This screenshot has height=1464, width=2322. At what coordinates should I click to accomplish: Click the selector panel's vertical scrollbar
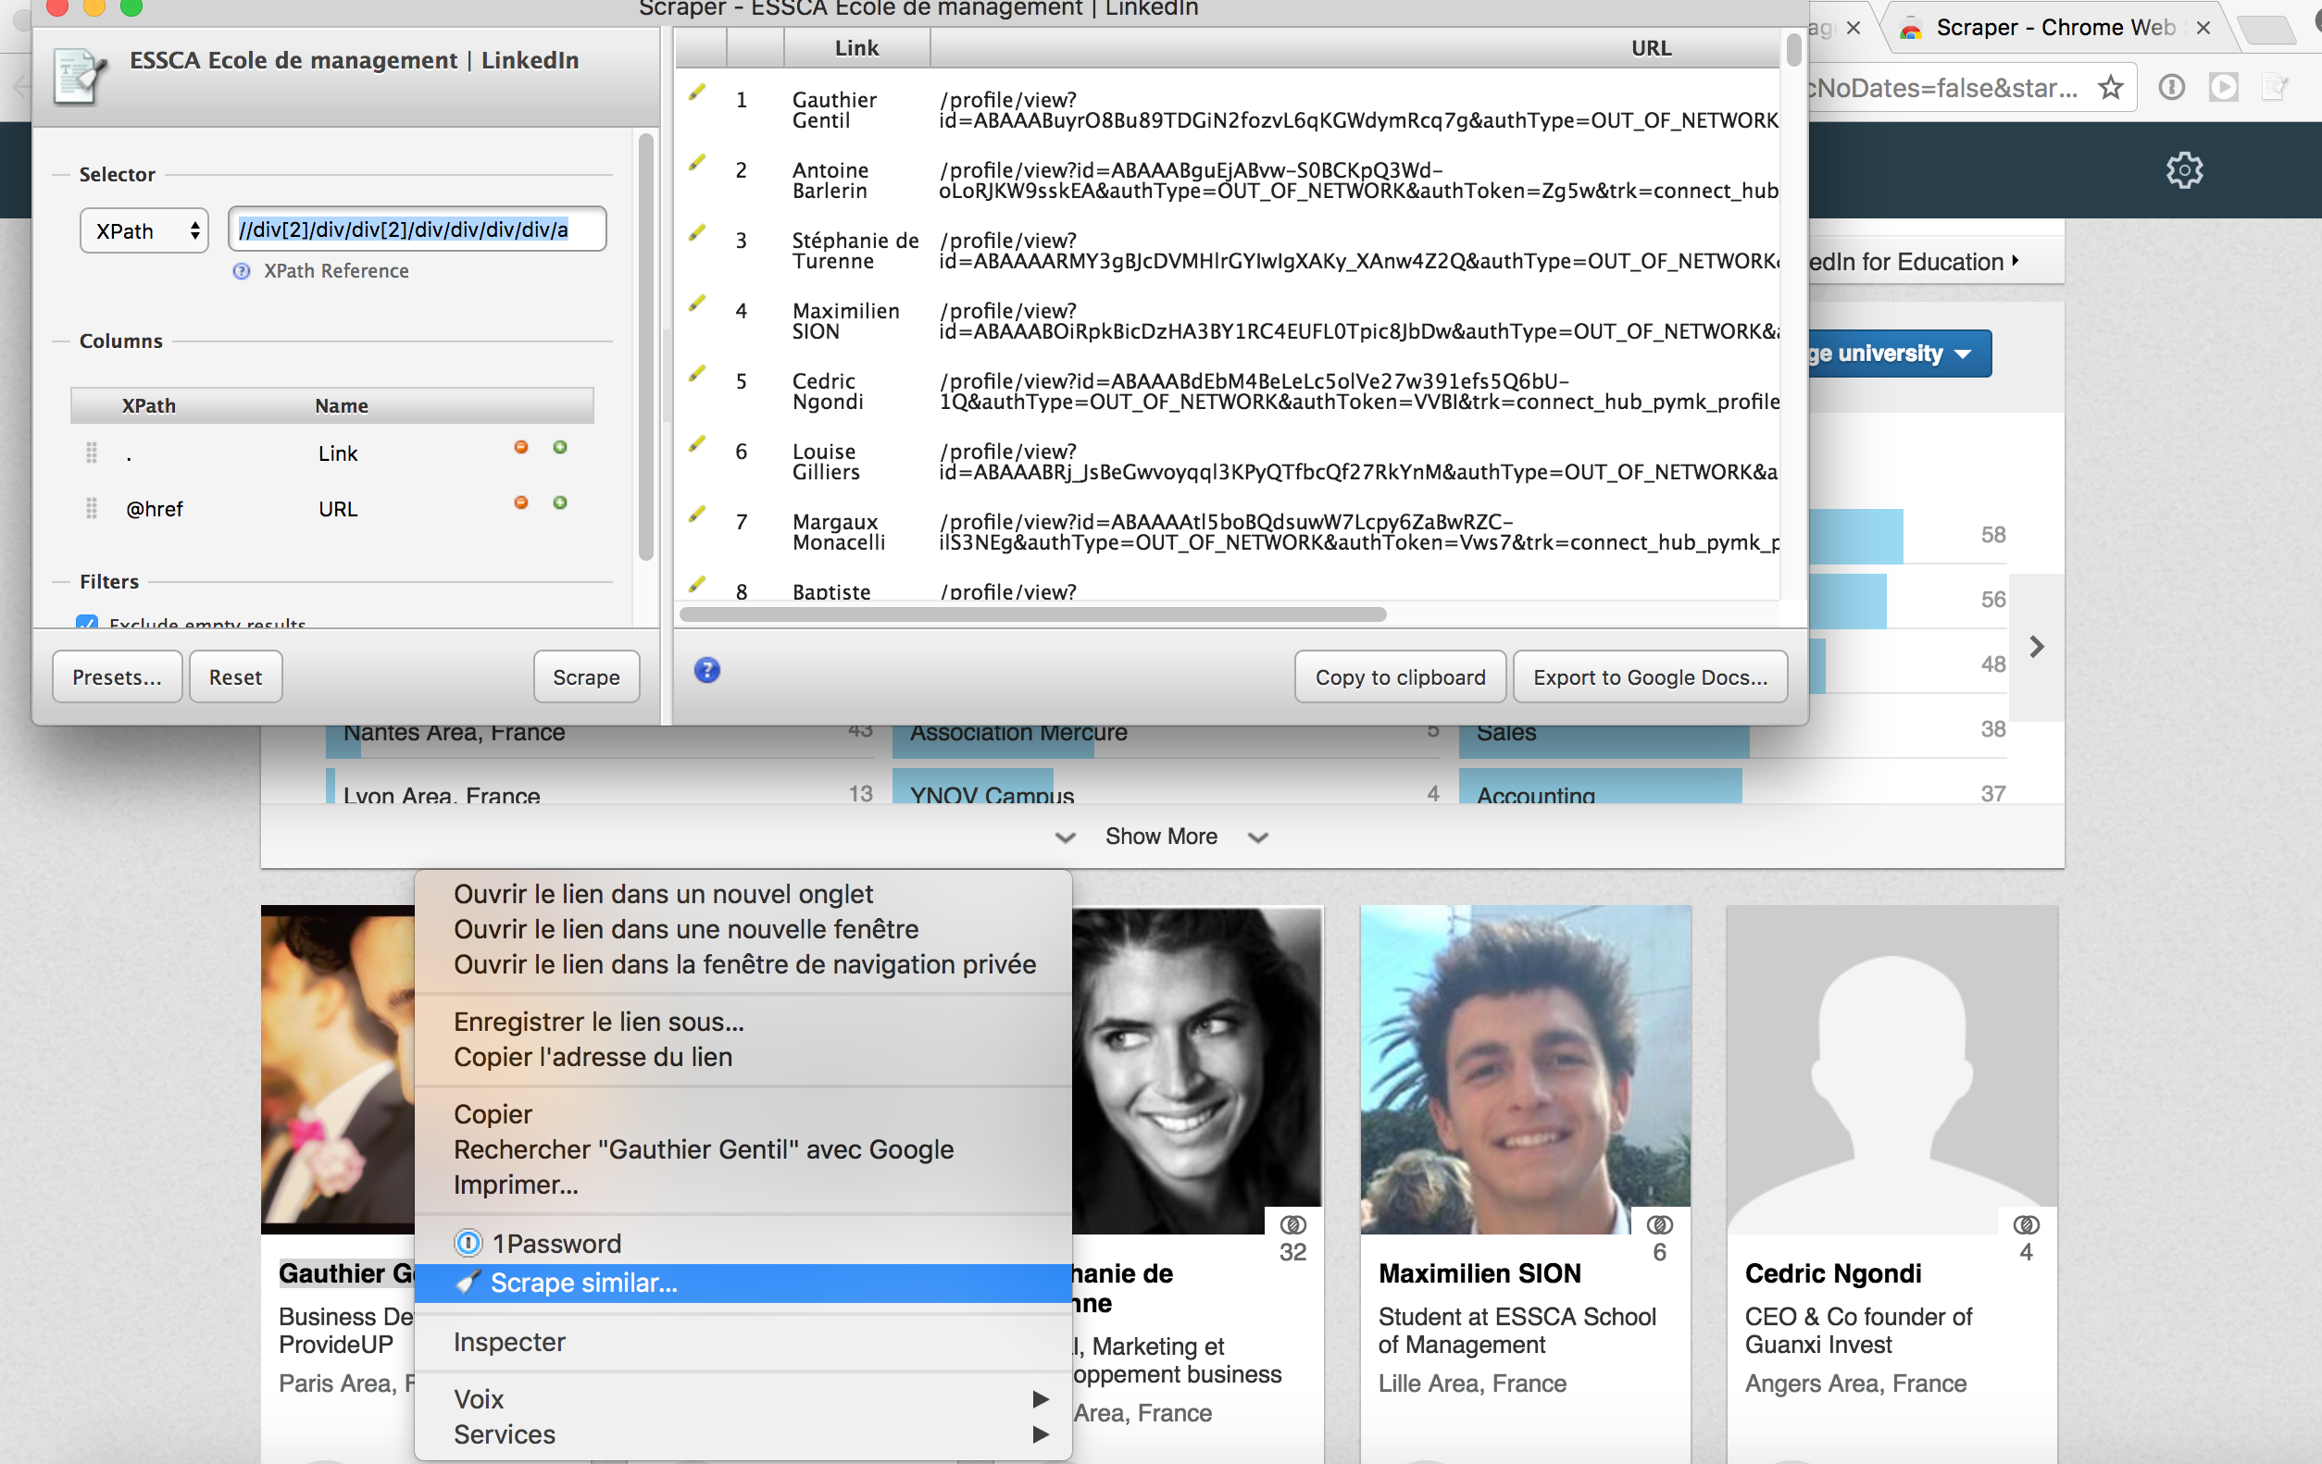tap(646, 347)
